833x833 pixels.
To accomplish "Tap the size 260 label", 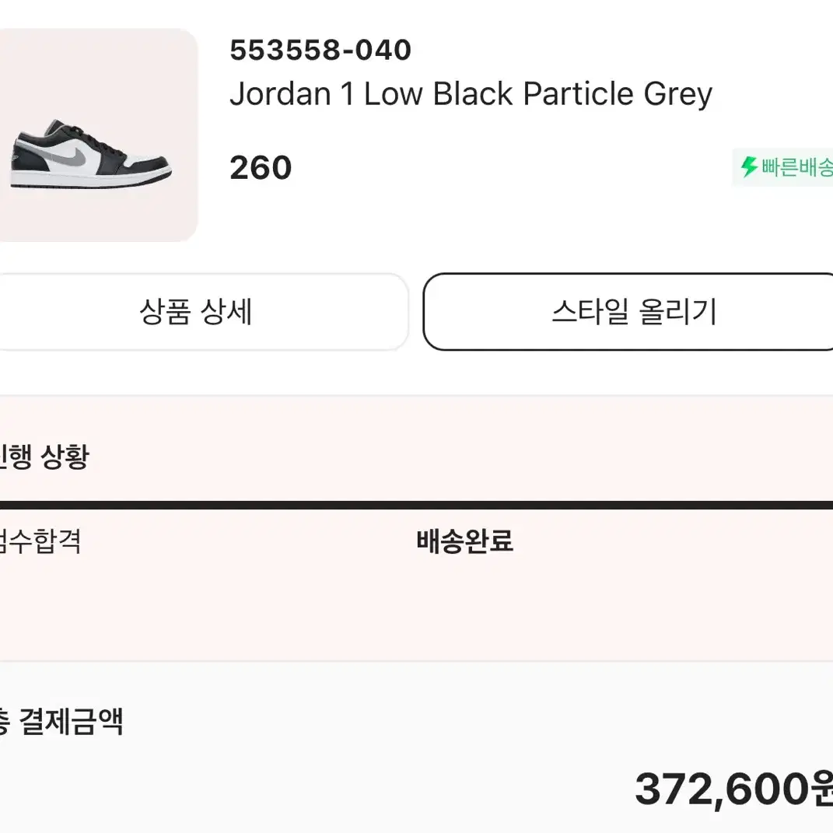I will (261, 167).
